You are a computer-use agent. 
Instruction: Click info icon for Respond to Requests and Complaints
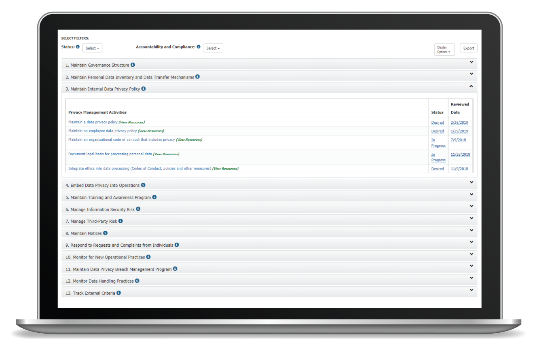coord(177,245)
